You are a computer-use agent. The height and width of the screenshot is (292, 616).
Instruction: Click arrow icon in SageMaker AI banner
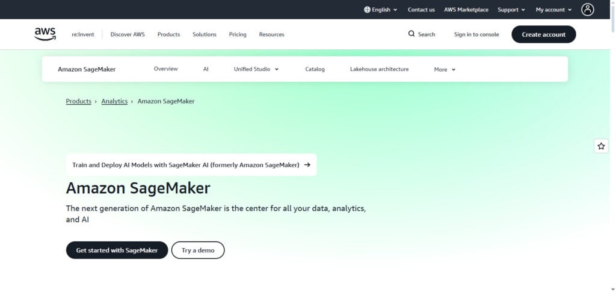[x=307, y=165]
